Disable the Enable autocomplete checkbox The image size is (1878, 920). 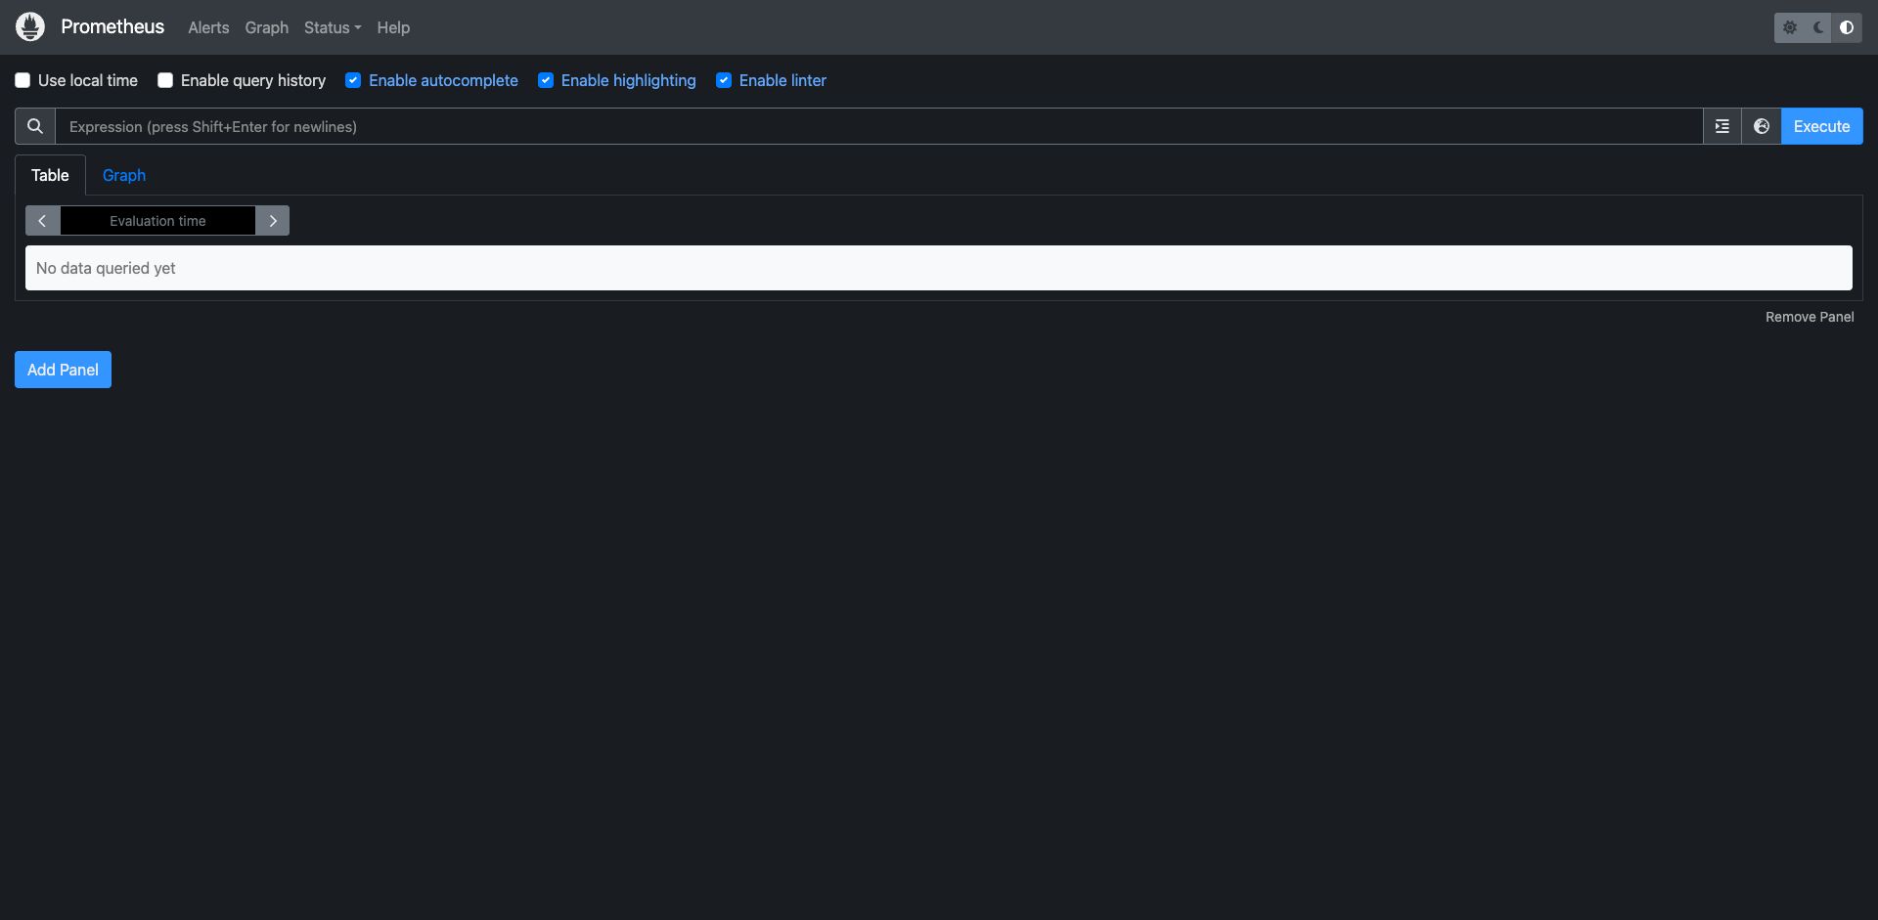tap(353, 80)
